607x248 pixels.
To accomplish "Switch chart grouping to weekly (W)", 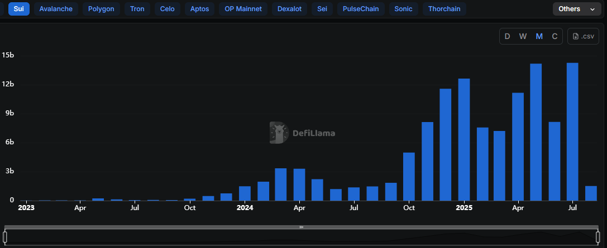I will [x=523, y=36].
